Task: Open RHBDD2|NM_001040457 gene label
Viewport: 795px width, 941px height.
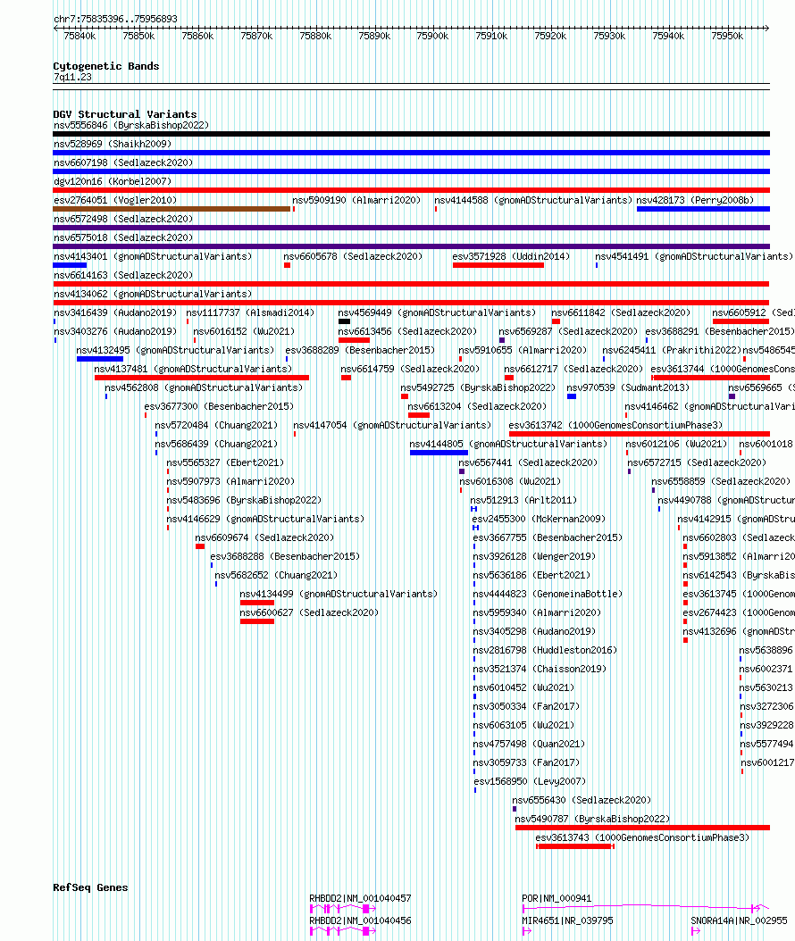Action: click(360, 898)
